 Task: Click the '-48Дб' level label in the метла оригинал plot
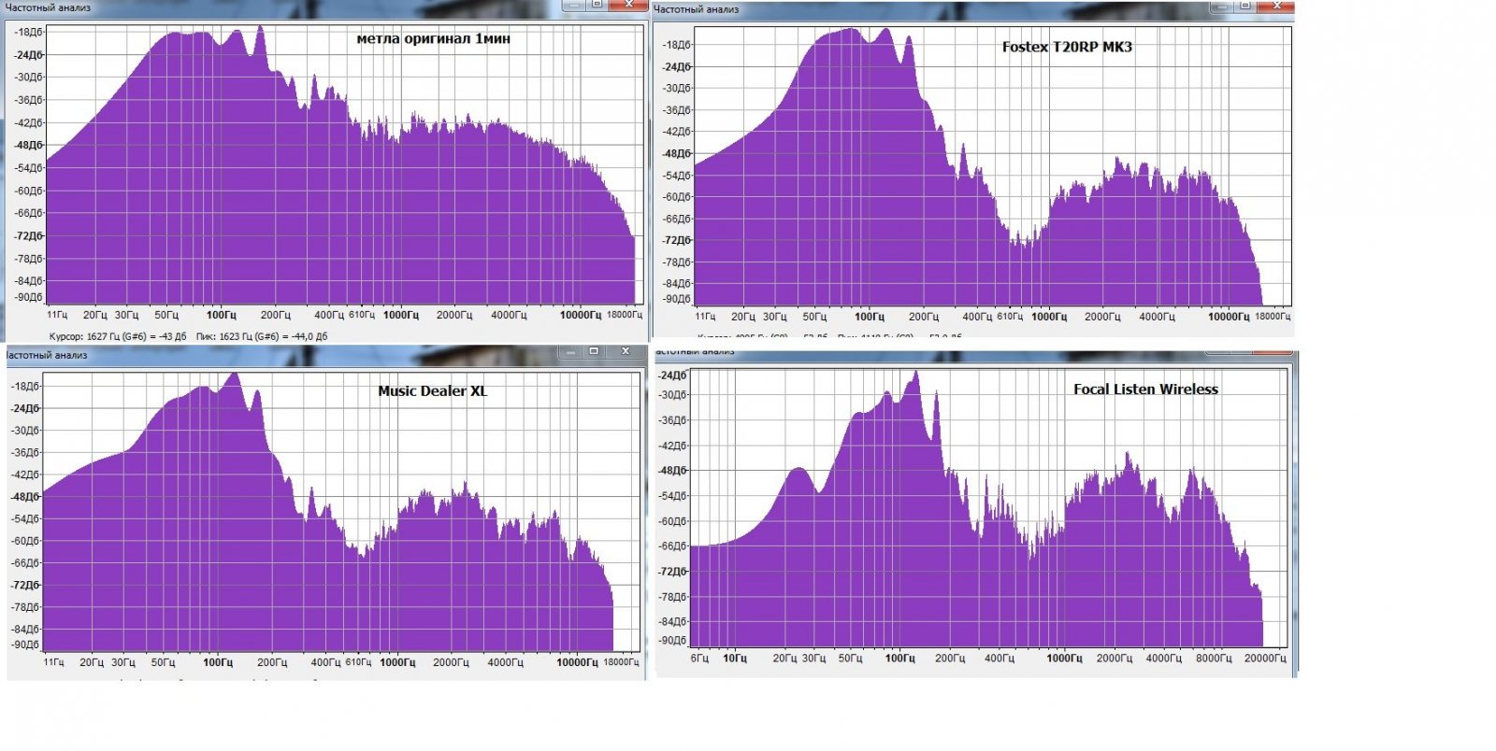(28, 145)
